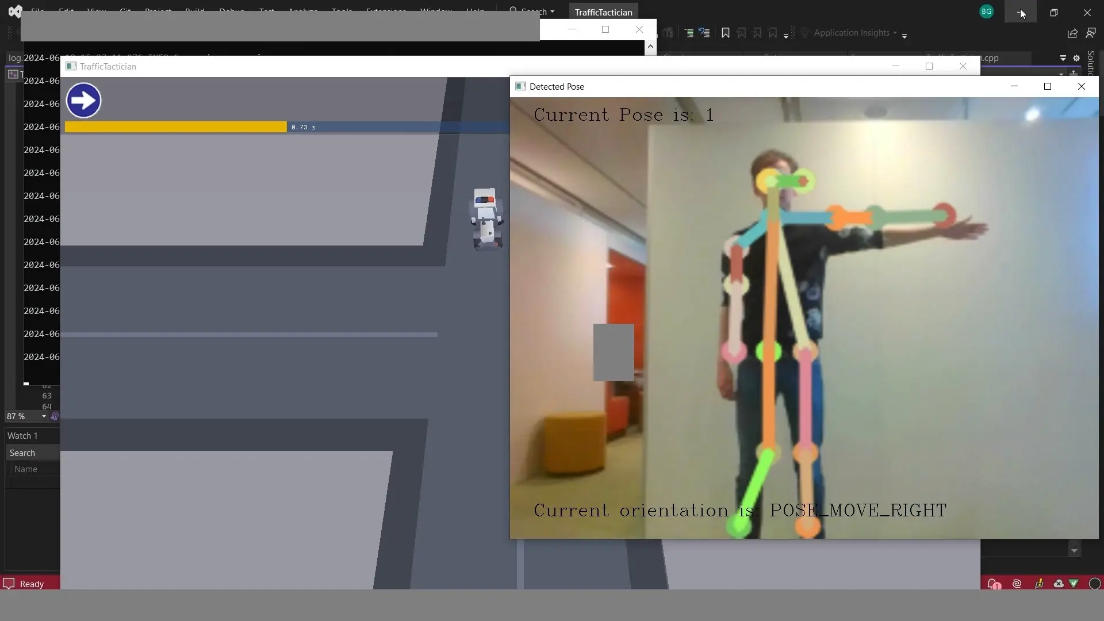This screenshot has height=621, width=1104.
Task: Click the yellow highlighter feedback status icon
Action: 1038,584
